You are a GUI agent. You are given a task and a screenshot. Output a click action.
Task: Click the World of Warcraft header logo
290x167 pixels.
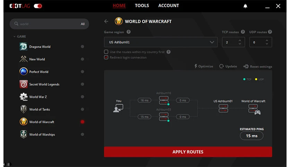pos(119,21)
